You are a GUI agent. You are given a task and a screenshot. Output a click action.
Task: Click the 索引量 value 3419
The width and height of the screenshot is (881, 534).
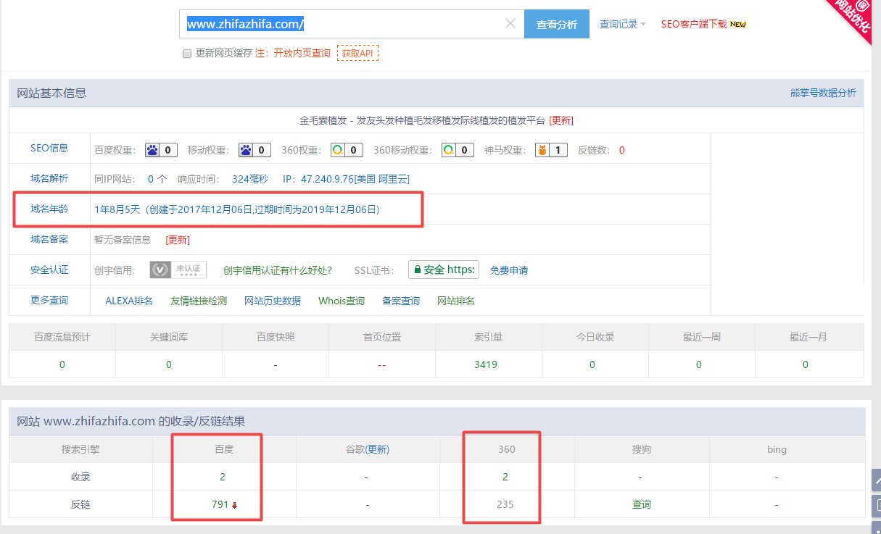pos(486,364)
